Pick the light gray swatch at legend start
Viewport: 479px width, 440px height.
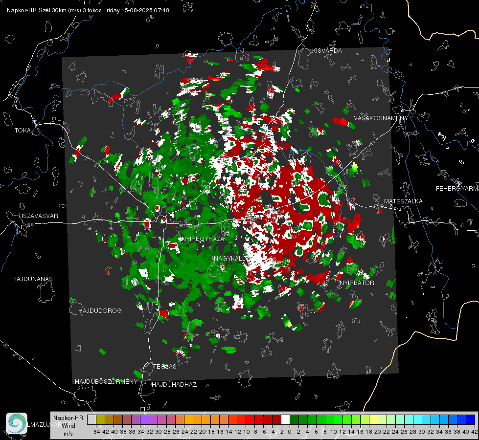tap(91, 419)
